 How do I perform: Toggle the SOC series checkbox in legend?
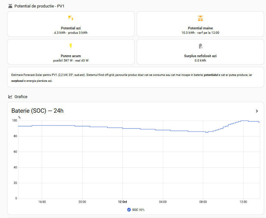129,210
